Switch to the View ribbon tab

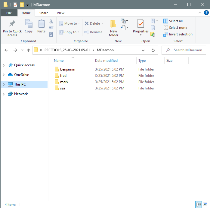click(x=60, y=13)
